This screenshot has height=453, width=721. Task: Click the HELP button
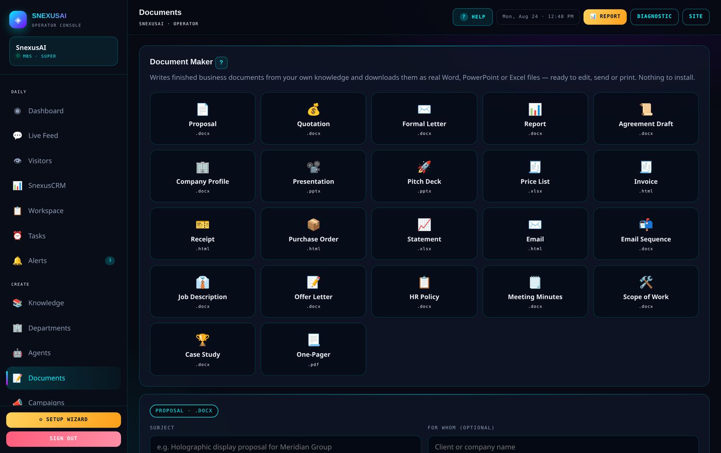coord(473,17)
